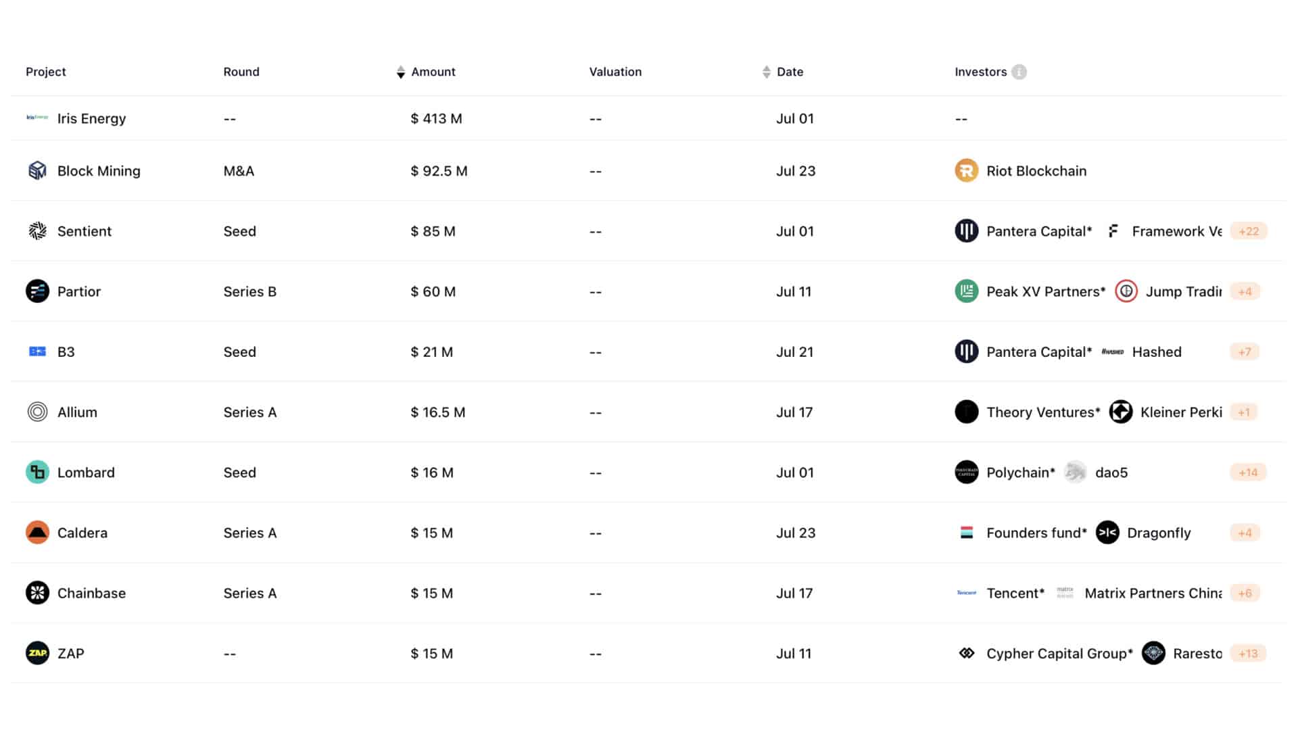Click the Hashed investor logo
Screen dimensions: 1298x730
(x=1112, y=351)
